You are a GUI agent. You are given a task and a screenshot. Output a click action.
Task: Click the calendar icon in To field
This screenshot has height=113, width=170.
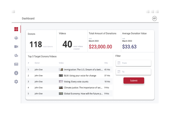pos(119,72)
